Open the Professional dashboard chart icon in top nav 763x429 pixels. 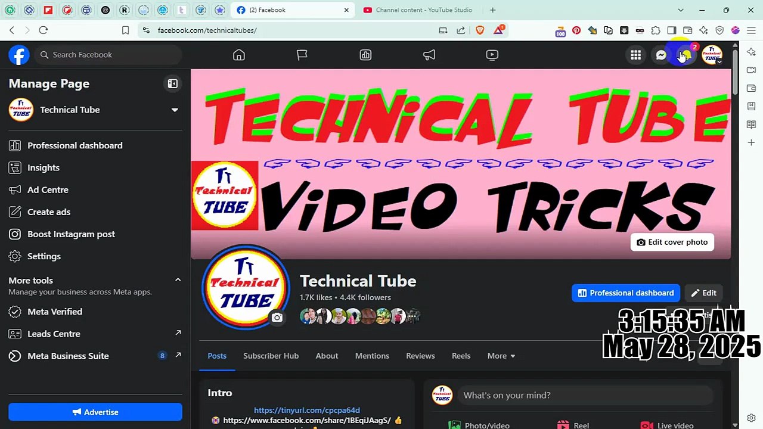click(x=365, y=55)
